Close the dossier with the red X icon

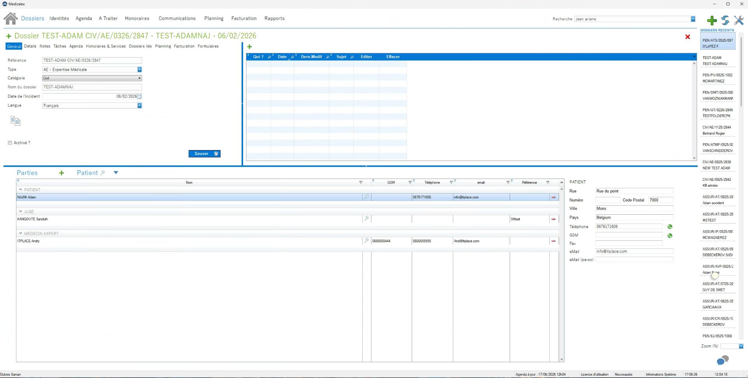click(688, 37)
